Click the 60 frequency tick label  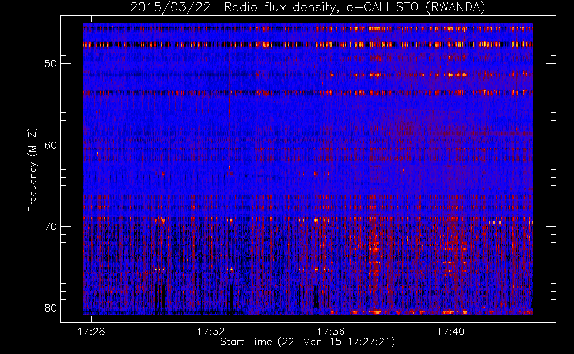coord(51,145)
